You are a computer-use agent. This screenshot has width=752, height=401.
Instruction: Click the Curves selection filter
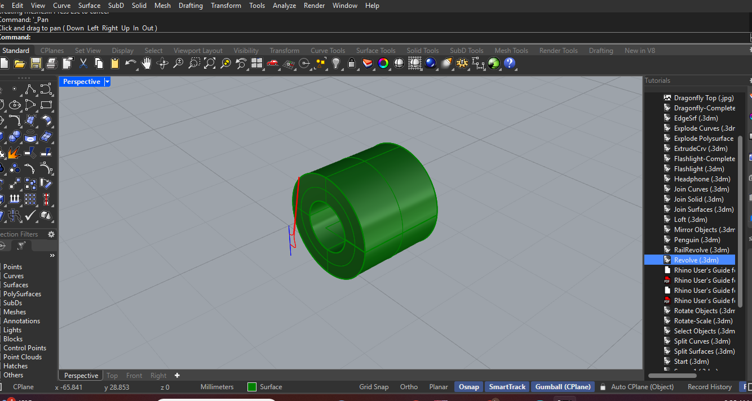(x=13, y=275)
